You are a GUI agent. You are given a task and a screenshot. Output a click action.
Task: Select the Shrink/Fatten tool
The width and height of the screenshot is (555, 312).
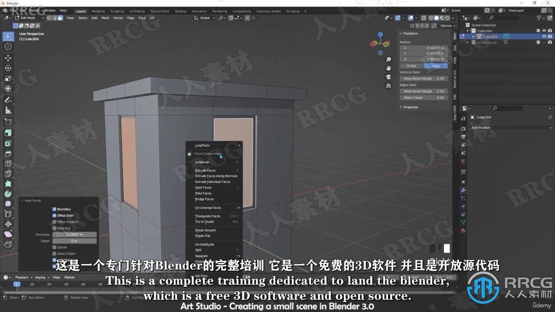tap(8, 224)
